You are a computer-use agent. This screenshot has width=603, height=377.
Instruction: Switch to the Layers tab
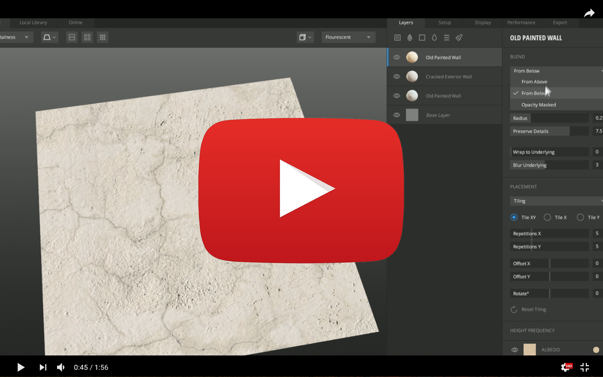tap(406, 23)
